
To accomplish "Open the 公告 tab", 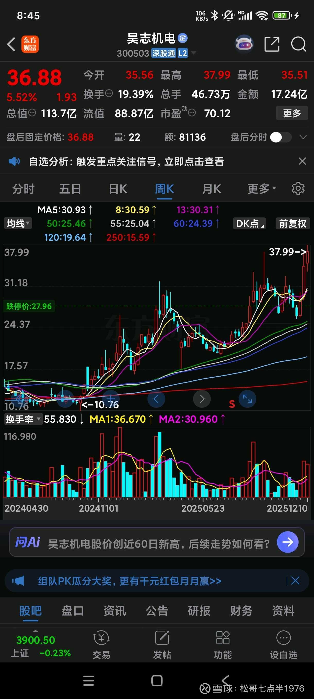I will 157,611.
